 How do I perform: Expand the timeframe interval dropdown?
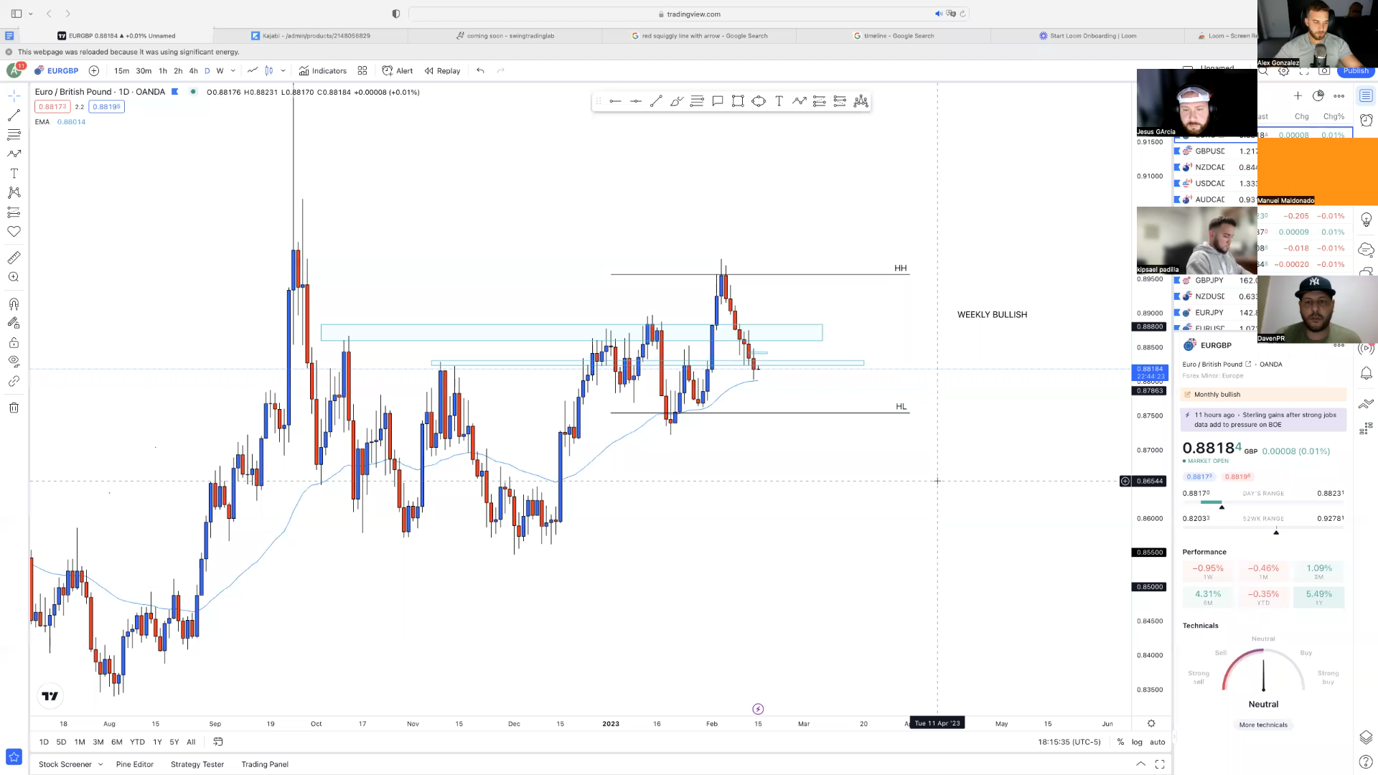[233, 70]
